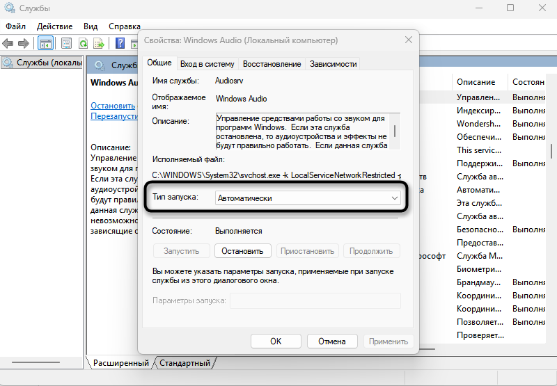
Task: Click the Back arrow in the toolbar
Action: tap(8, 44)
